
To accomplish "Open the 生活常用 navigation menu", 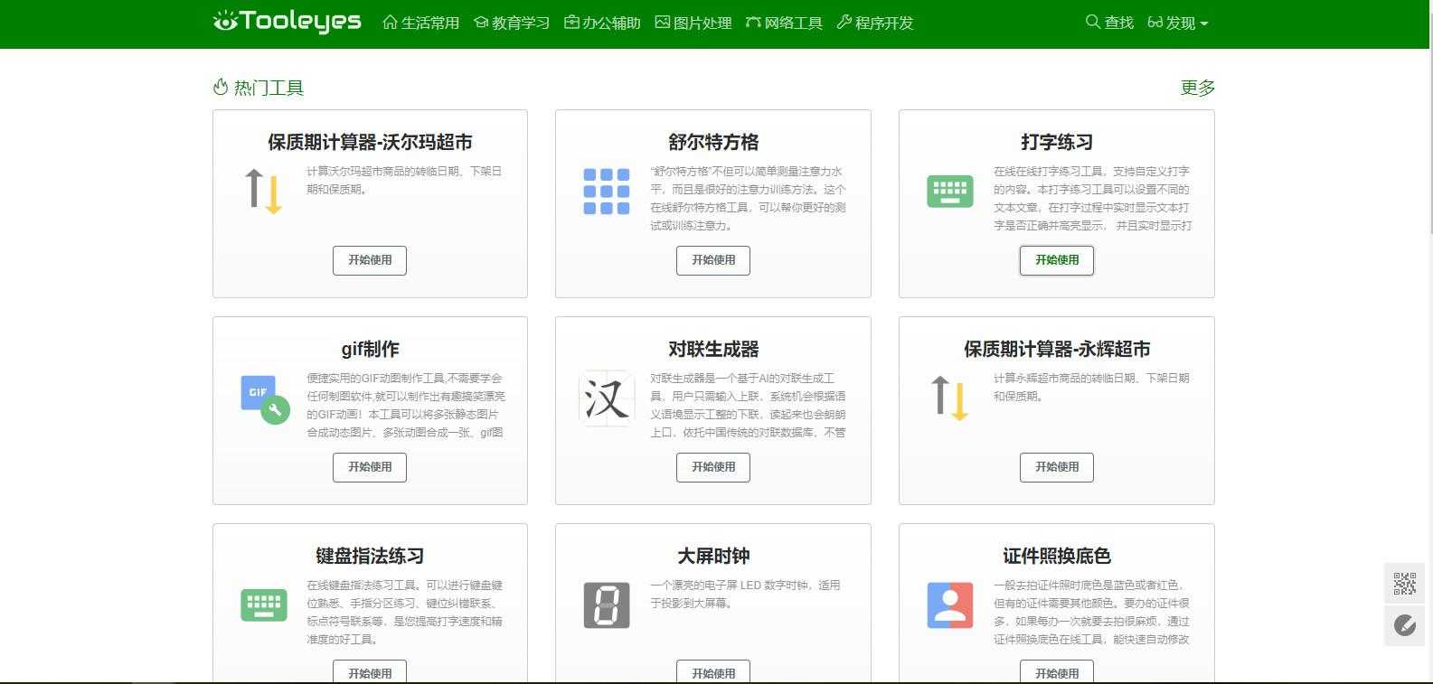I will (420, 23).
